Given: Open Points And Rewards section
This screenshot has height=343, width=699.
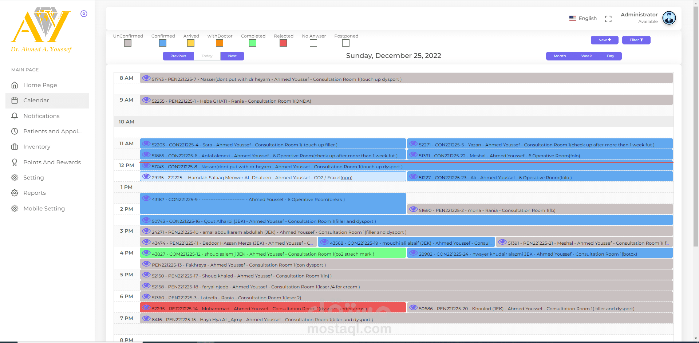Looking at the screenshot, I should (52, 162).
